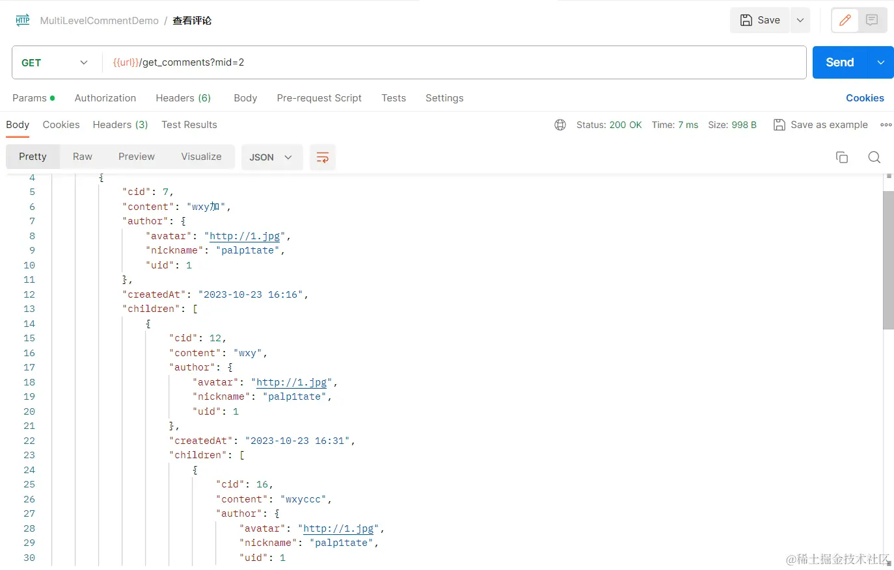Open the request Settings tab
The width and height of the screenshot is (894, 570).
pyautogui.click(x=444, y=98)
